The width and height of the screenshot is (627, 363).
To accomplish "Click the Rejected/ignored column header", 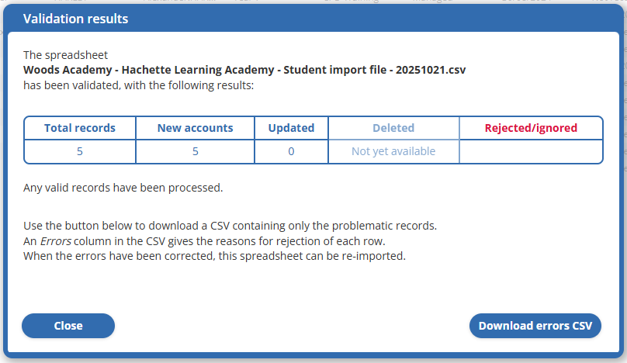I will [x=531, y=128].
